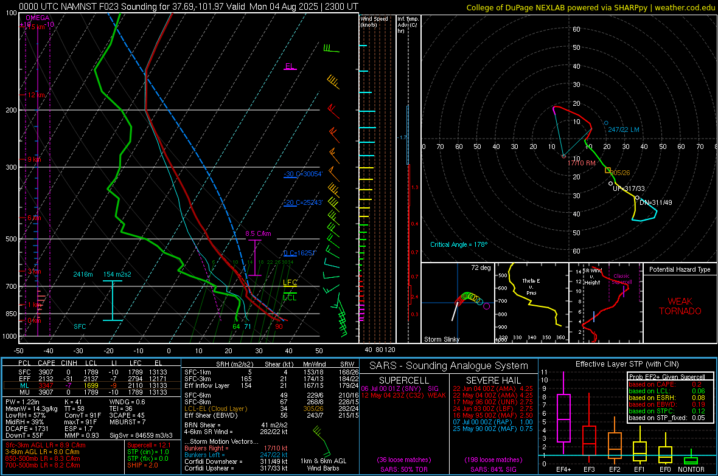Click the Supercell = 12.1 composite value
The image size is (718, 476).
[149, 445]
